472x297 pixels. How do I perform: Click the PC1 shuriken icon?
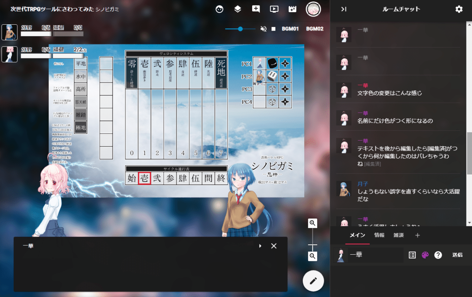click(285, 63)
